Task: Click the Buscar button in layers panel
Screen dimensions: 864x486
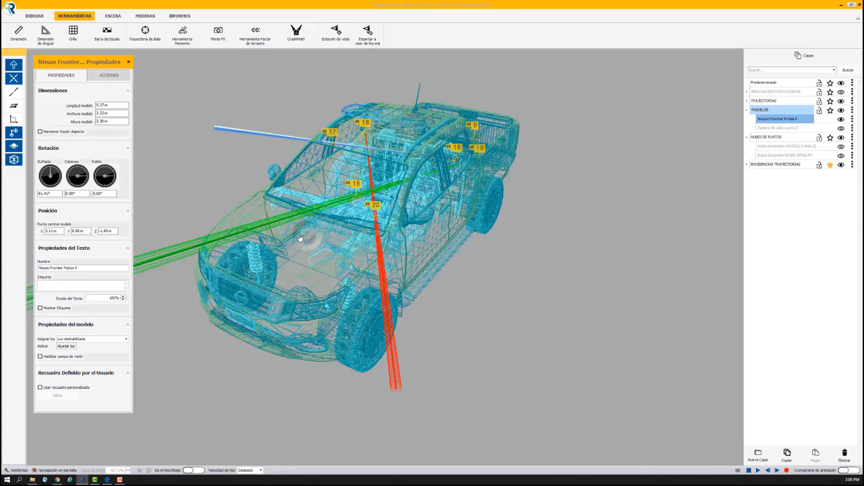Action: coord(848,70)
